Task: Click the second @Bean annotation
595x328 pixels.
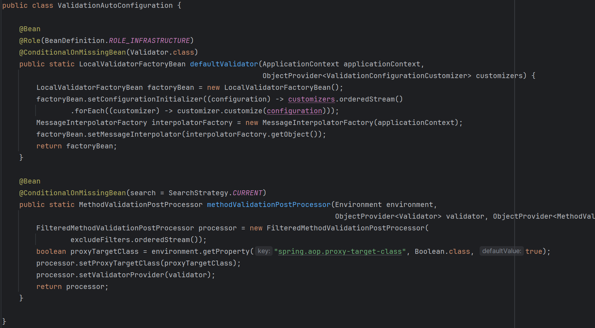Action: [30, 181]
